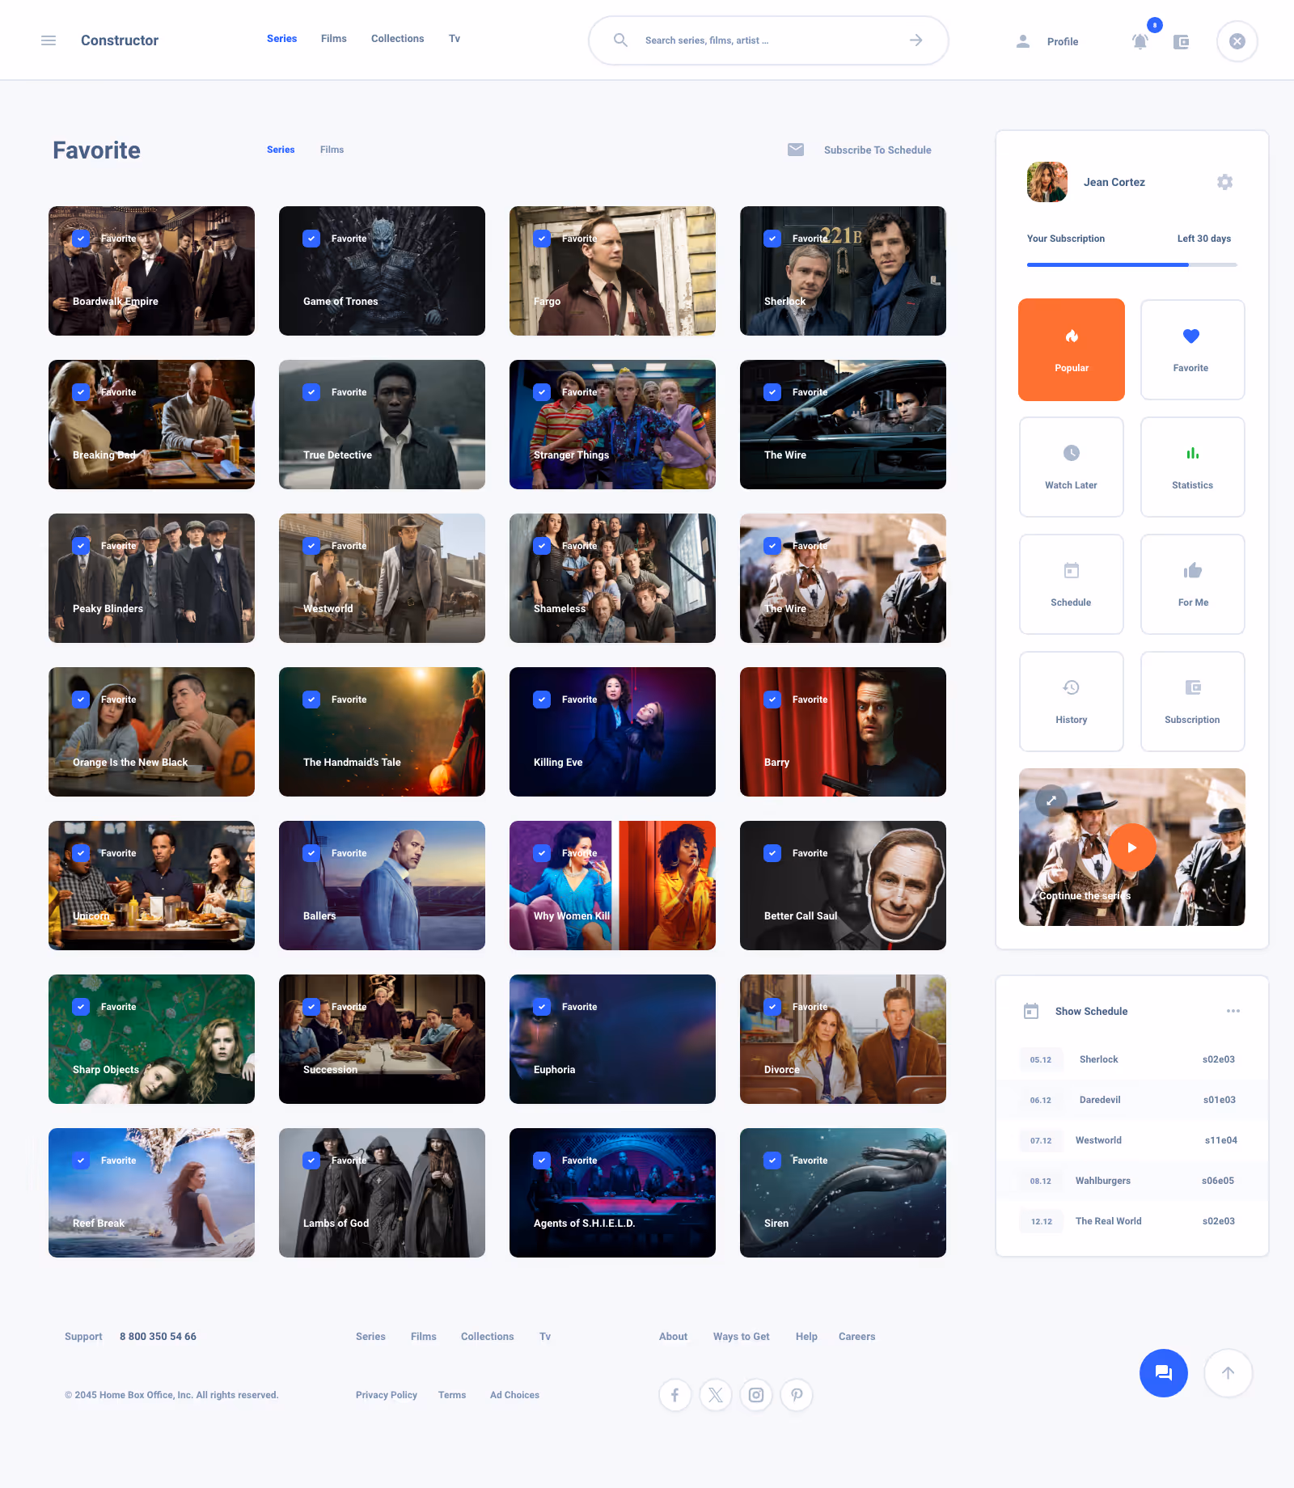The image size is (1294, 1488).
Task: Toggle Favorite checkbox on Euphoria
Action: coord(542,1007)
